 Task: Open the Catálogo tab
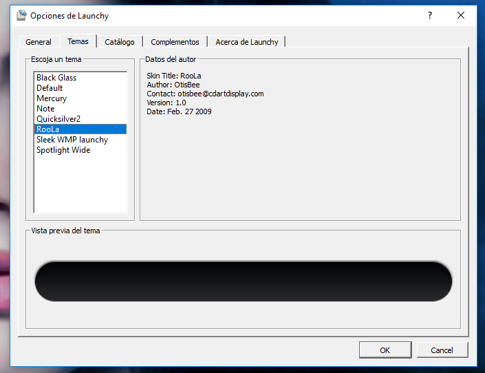point(120,42)
